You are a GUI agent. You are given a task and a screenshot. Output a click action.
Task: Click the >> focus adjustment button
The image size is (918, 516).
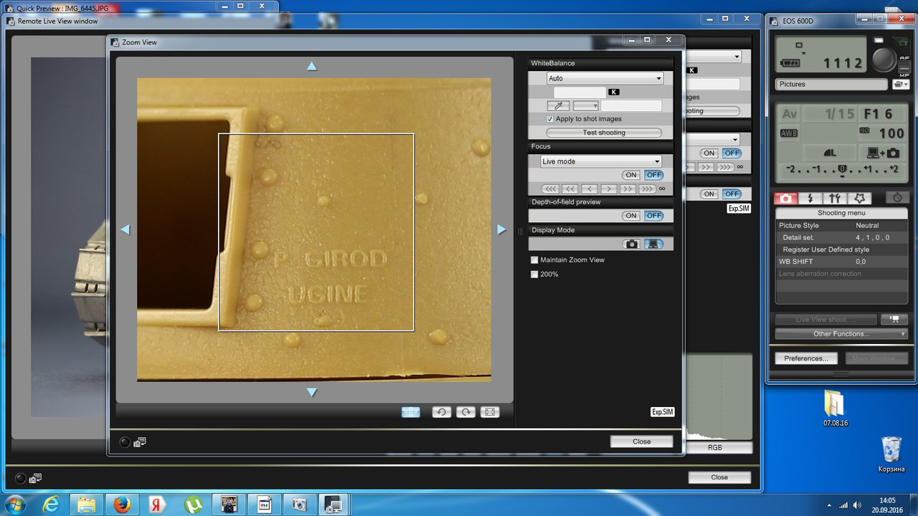coord(628,188)
